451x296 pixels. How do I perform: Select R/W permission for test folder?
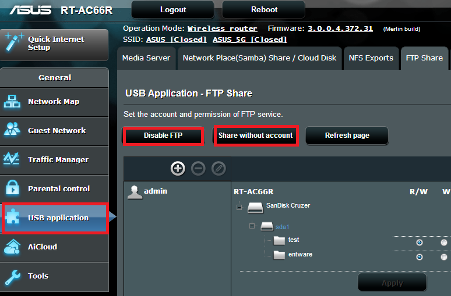click(x=420, y=242)
